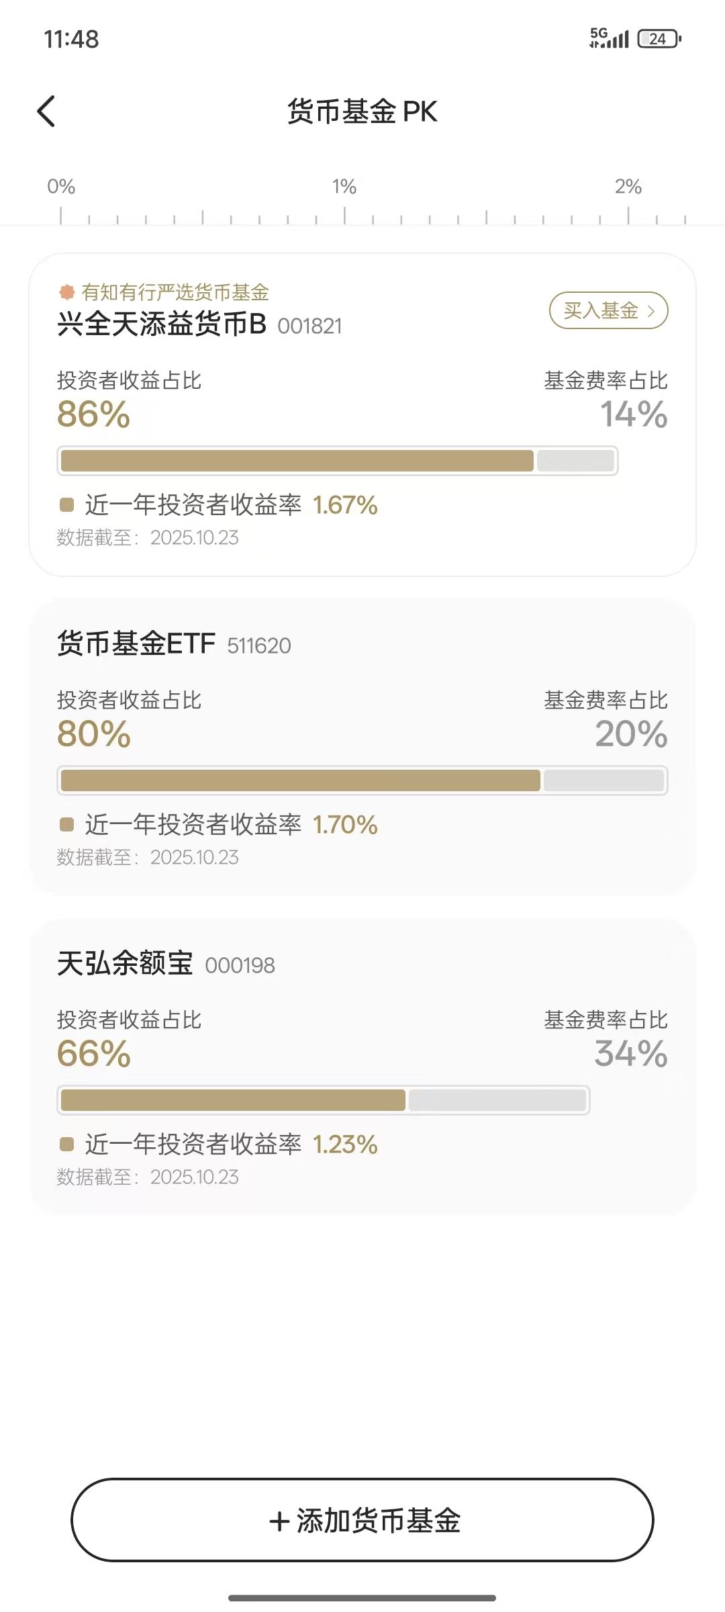The width and height of the screenshot is (725, 1612).
Task: Tap the 货币基金 PK page title
Action: [362, 111]
